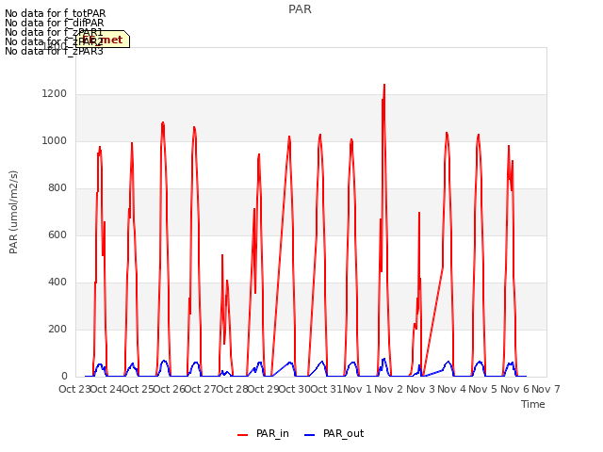Click the PAR_out legend entry
The width and height of the screenshot is (603, 452).
tap(334, 433)
